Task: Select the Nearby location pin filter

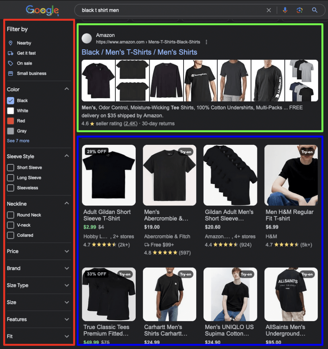Action: point(11,43)
